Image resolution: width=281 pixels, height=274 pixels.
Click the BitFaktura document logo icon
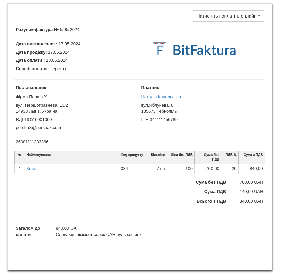pyautogui.click(x=159, y=50)
